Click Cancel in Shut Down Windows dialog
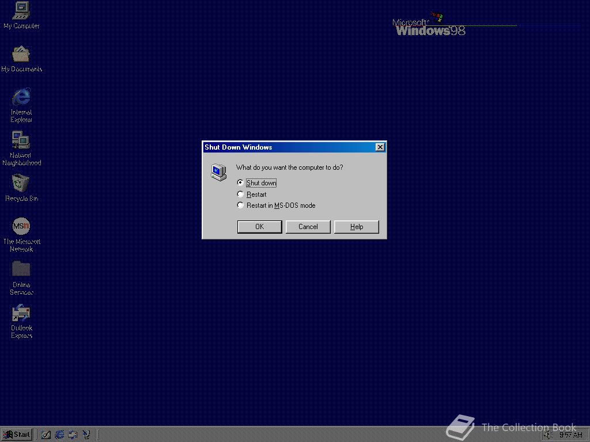The image size is (590, 442). [308, 227]
